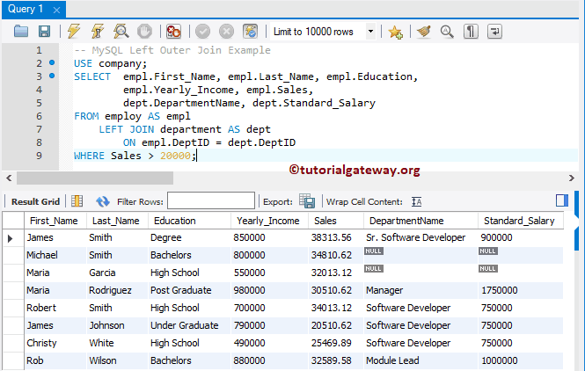
Task: Execute the statement under cursor icon
Action: pos(97,32)
